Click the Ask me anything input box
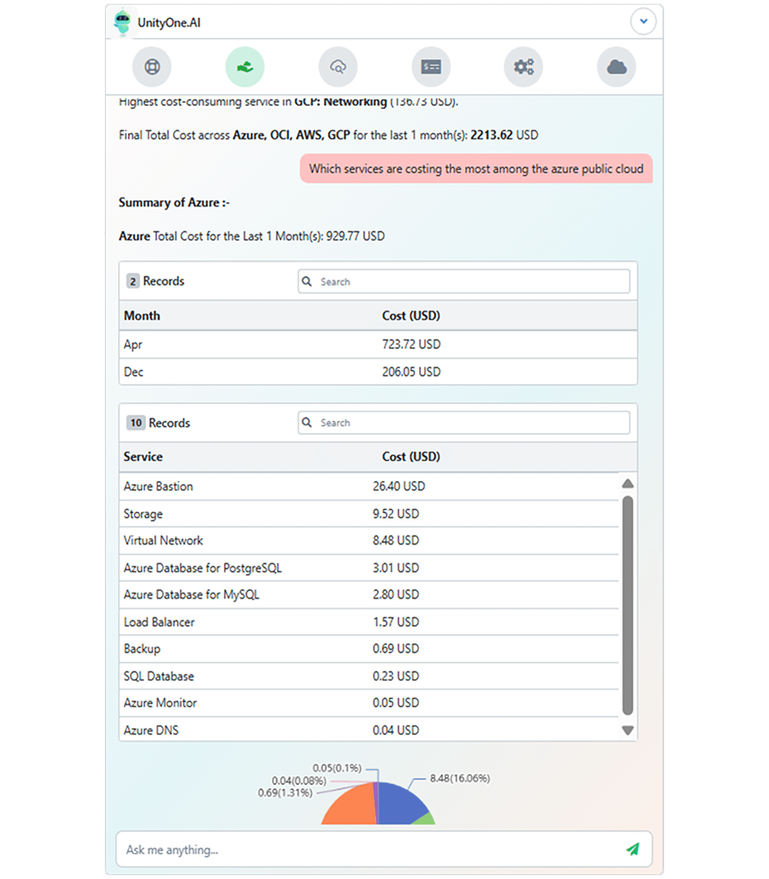This screenshot has height=879, width=769. tap(368, 849)
